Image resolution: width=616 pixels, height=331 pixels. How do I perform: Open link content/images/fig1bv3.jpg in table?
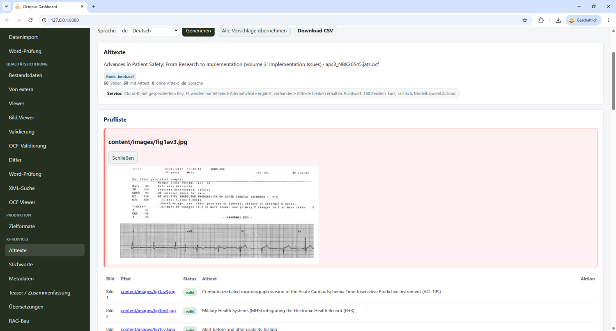tap(148, 311)
